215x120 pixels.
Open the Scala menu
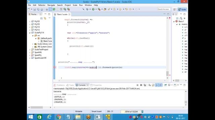75,5
